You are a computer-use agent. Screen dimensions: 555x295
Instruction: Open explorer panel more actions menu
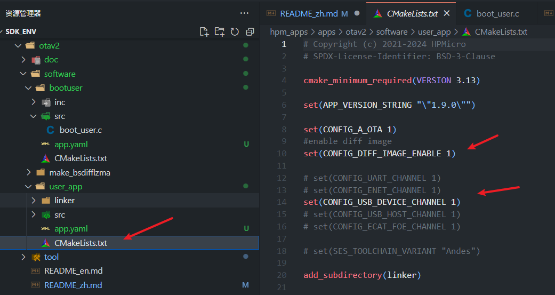(x=244, y=13)
